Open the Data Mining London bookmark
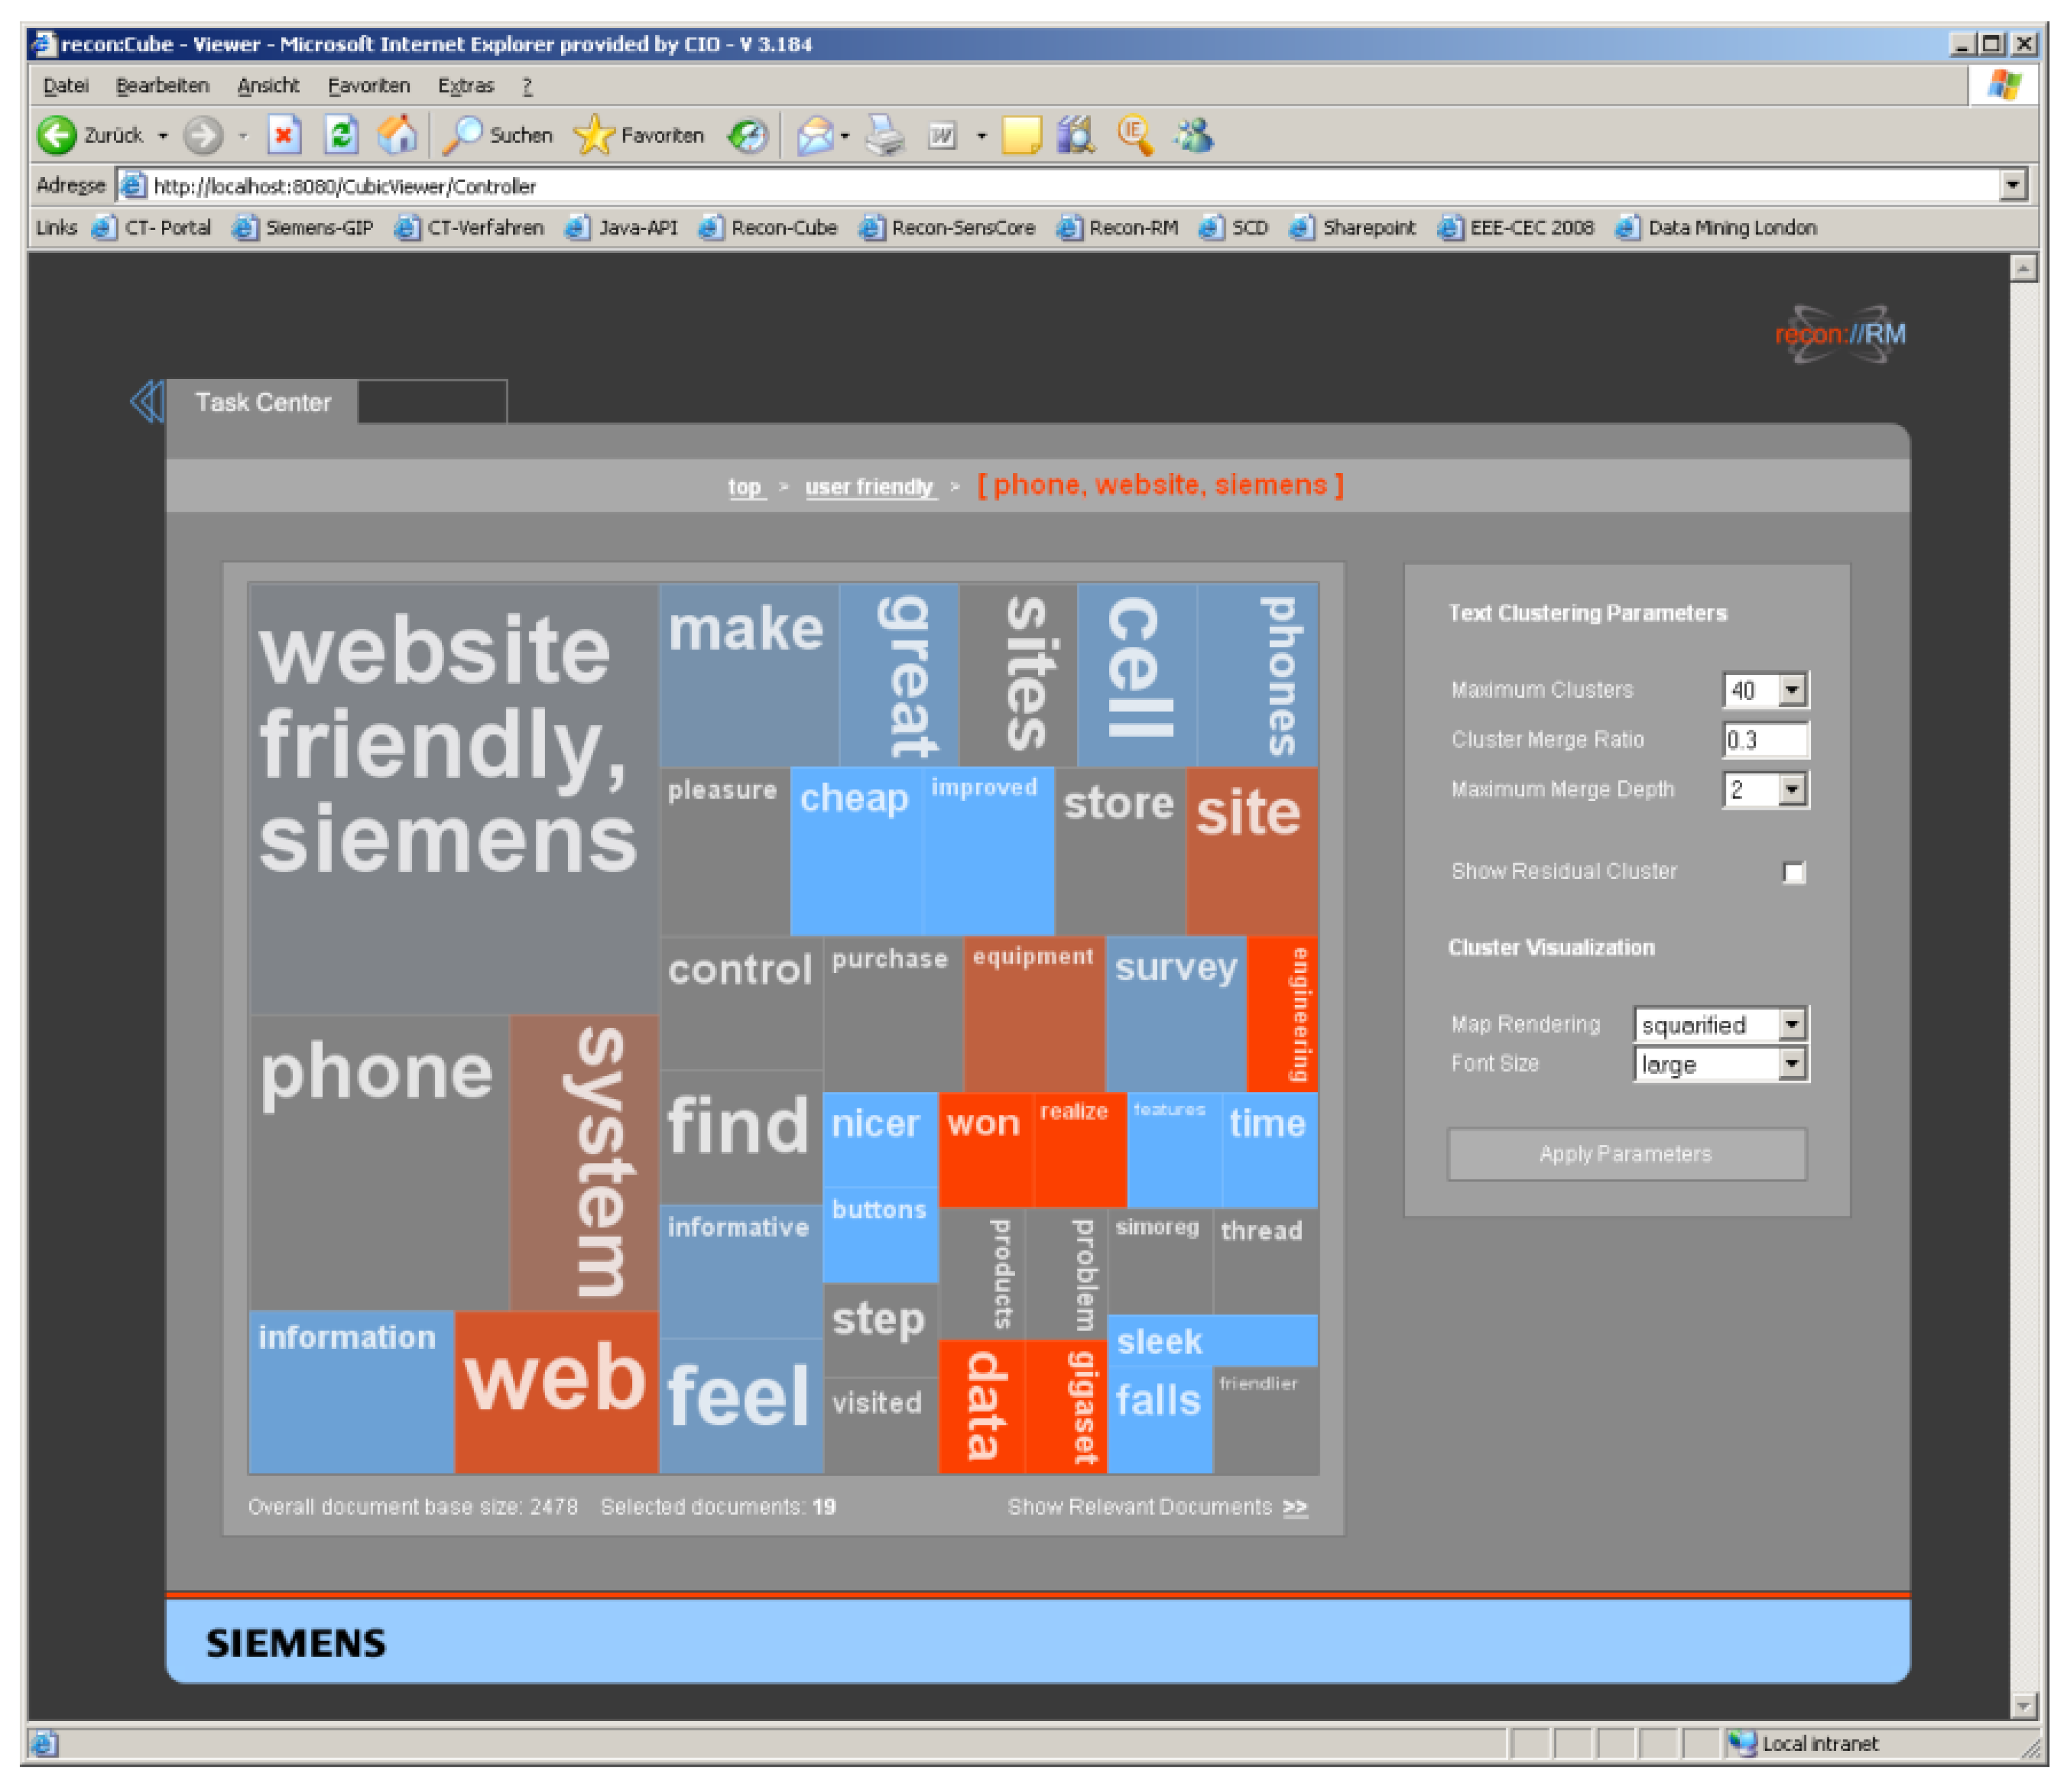Viewport: 2072px width, 1785px height. [1717, 228]
